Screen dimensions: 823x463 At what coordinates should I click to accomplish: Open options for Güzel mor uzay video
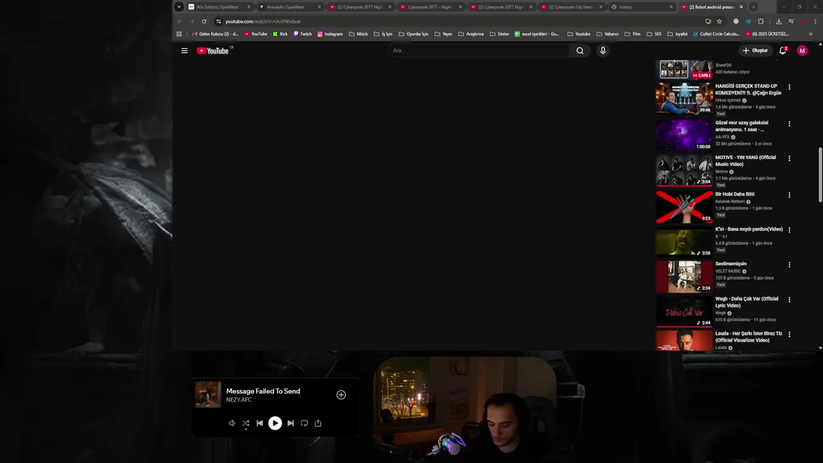tap(790, 123)
